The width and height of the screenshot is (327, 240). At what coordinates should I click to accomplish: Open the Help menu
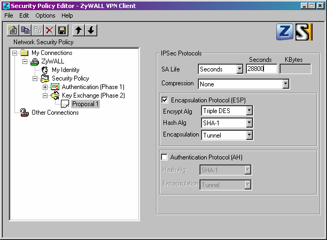tap(67, 15)
